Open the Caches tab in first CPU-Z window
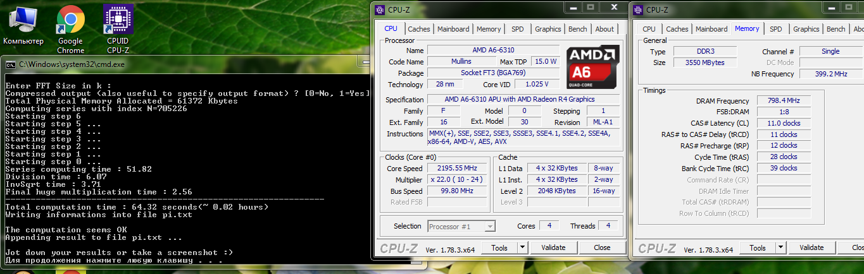864x274 pixels. click(x=419, y=29)
